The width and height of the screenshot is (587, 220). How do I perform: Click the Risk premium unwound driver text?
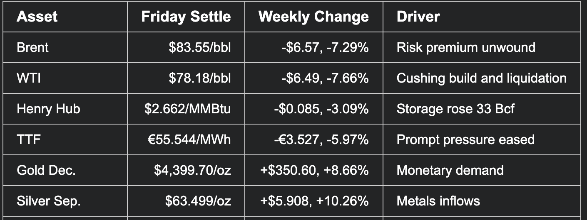[x=466, y=47]
